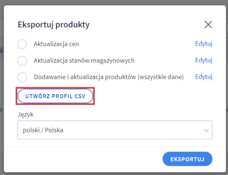This screenshot has height=175, width=228.
Task: Click the blank footer area left of Eksportuj
Action: tap(81, 159)
